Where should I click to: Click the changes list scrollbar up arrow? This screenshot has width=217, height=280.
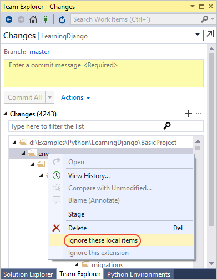[x=198, y=141]
